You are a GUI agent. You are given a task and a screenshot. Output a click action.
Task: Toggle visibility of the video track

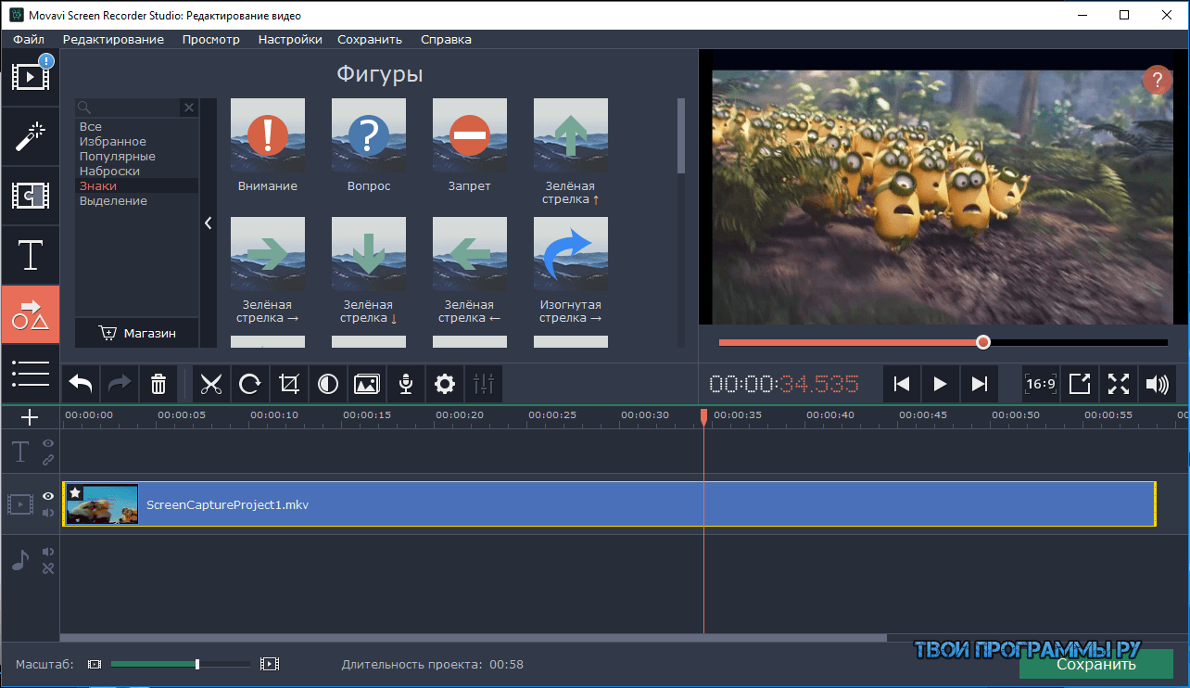[48, 496]
